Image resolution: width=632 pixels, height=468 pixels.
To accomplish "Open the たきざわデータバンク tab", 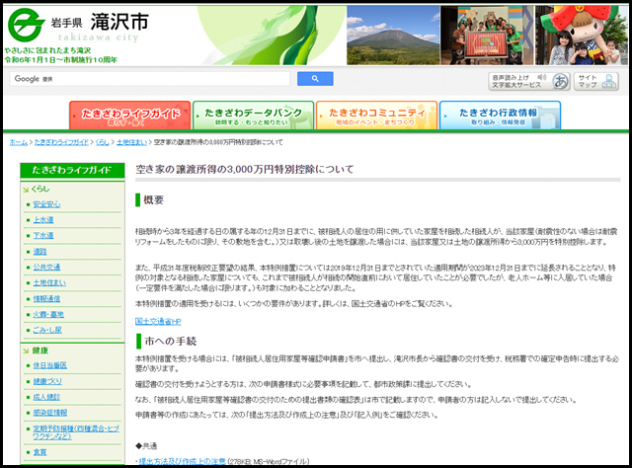I will 253,116.
